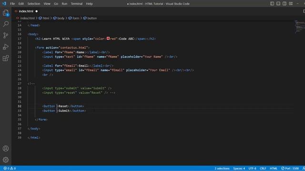Click the red color swatch in line 17

click(108, 38)
